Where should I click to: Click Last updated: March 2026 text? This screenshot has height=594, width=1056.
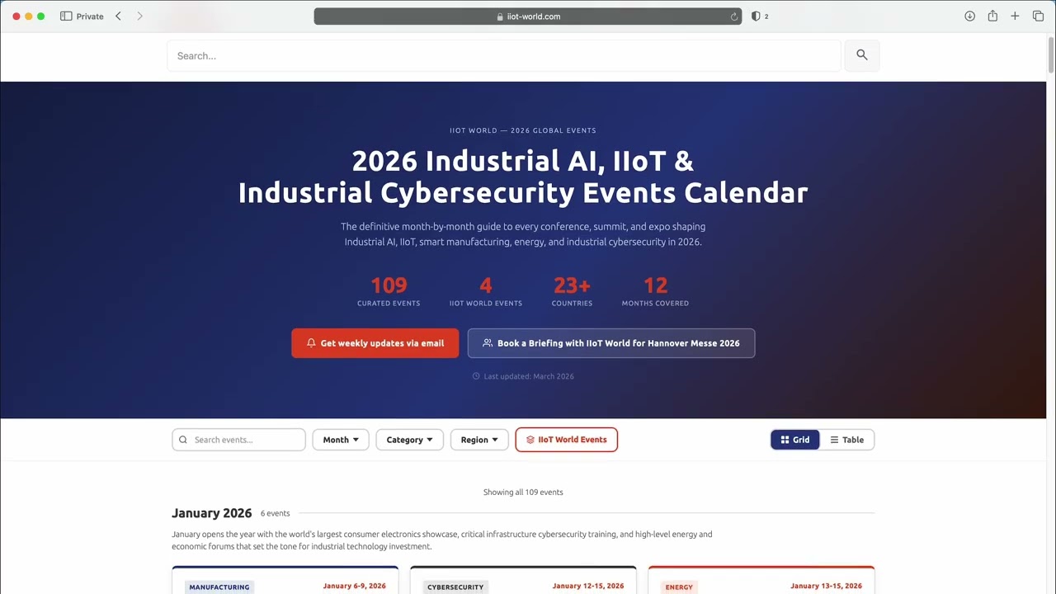(x=529, y=376)
